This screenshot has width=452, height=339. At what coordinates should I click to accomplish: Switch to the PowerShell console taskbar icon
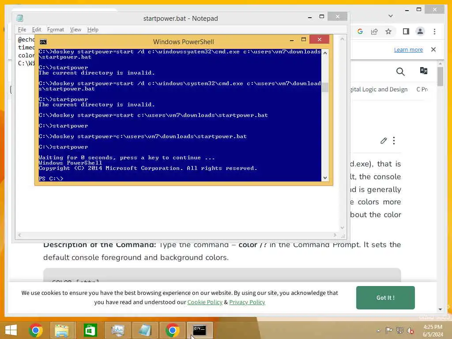pos(200,330)
